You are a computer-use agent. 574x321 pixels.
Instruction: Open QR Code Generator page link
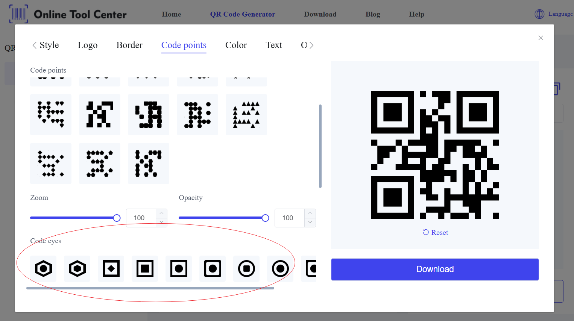243,14
